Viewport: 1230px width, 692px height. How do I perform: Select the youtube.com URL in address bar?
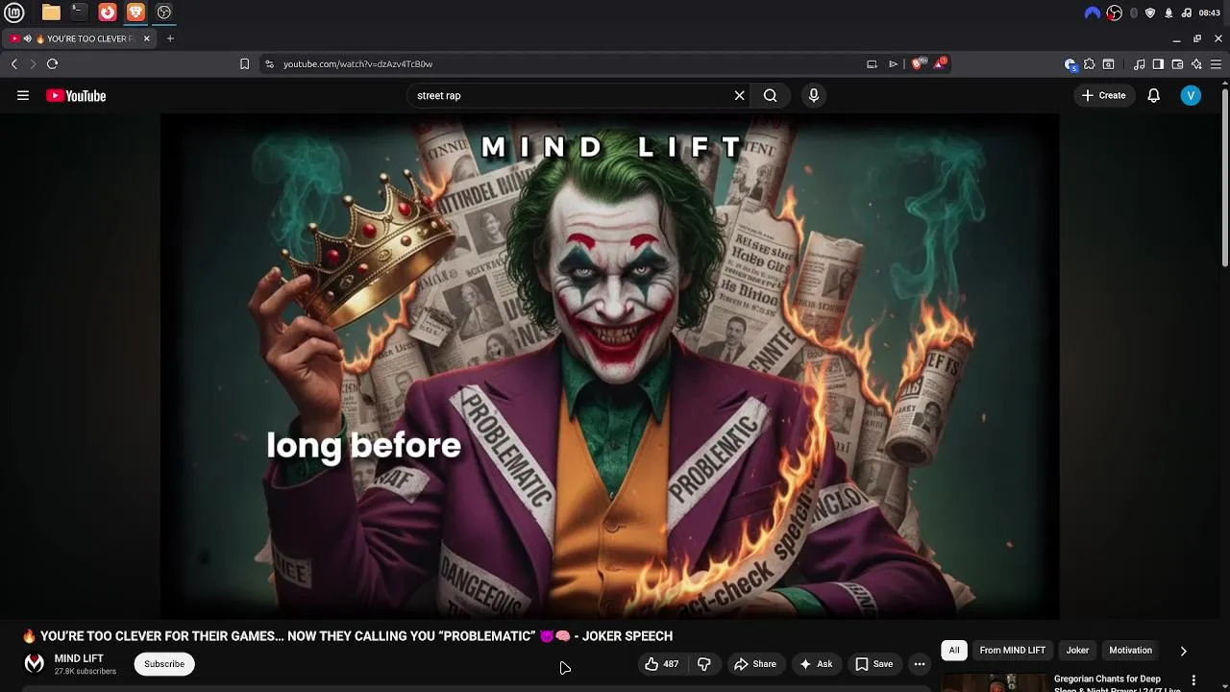357,63
